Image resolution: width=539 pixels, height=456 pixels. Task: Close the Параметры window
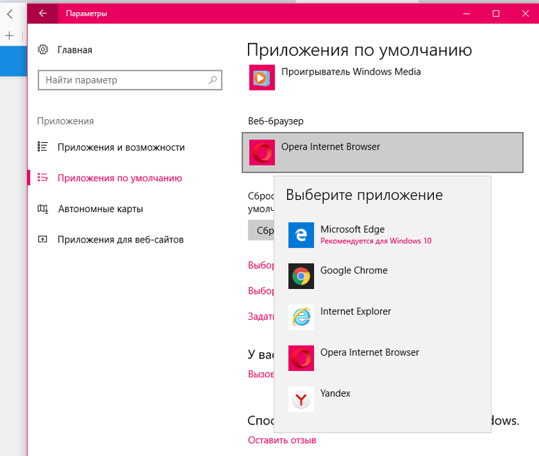[x=525, y=13]
